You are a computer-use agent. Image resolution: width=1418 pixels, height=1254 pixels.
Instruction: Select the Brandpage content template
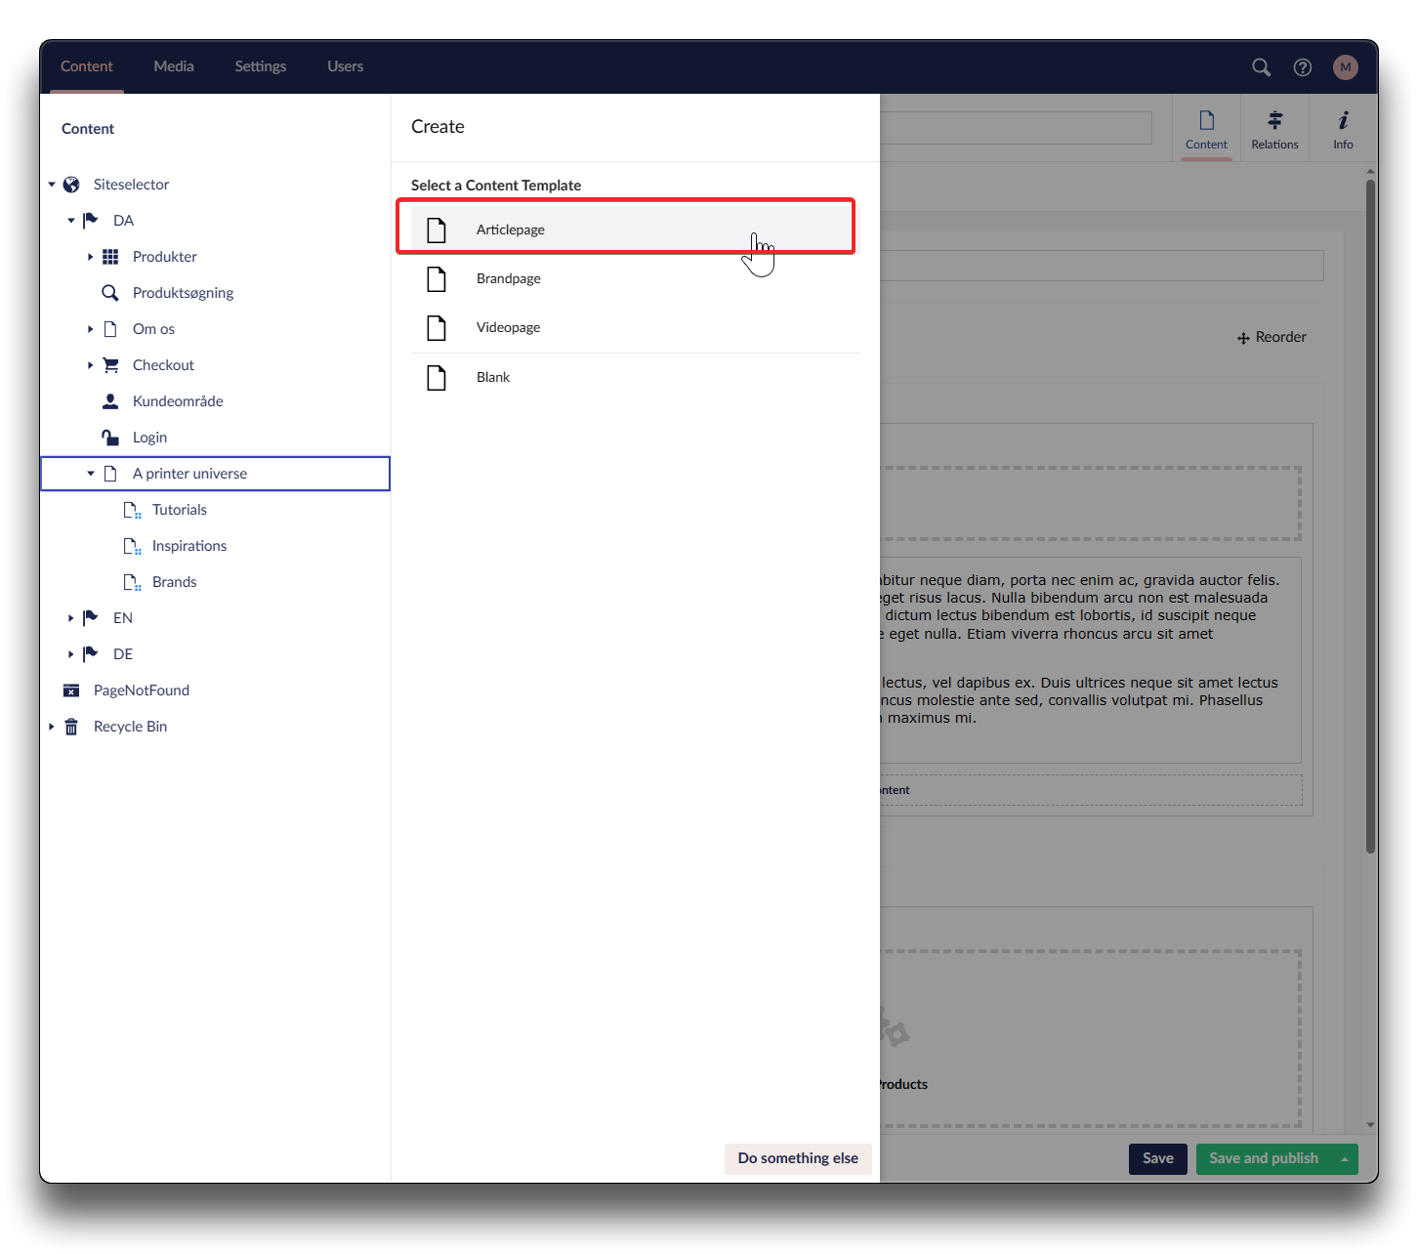(509, 278)
